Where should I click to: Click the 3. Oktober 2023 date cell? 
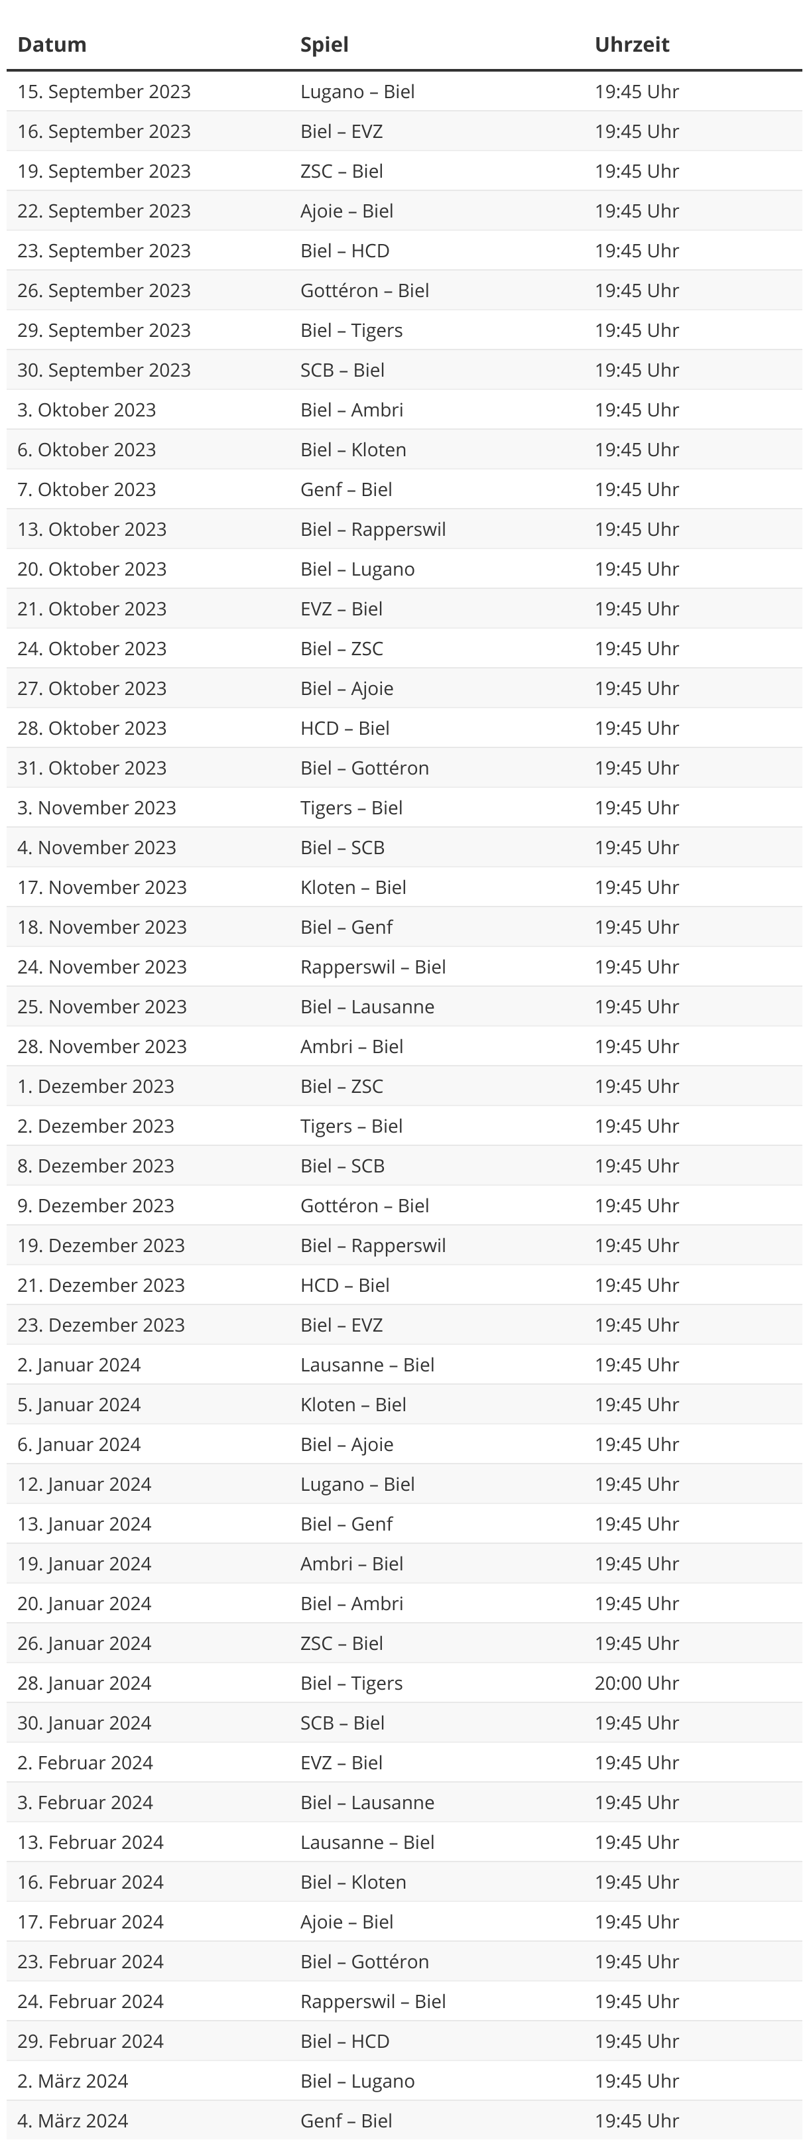point(87,410)
